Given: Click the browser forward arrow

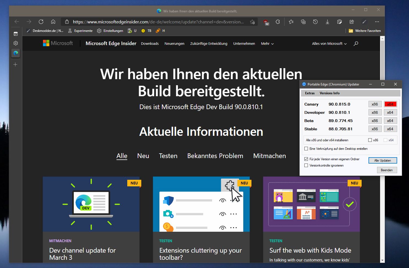Looking at the screenshot, I should tap(29, 22).
